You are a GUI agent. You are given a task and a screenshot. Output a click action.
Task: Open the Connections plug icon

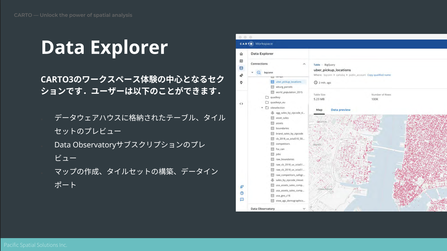tap(241, 82)
